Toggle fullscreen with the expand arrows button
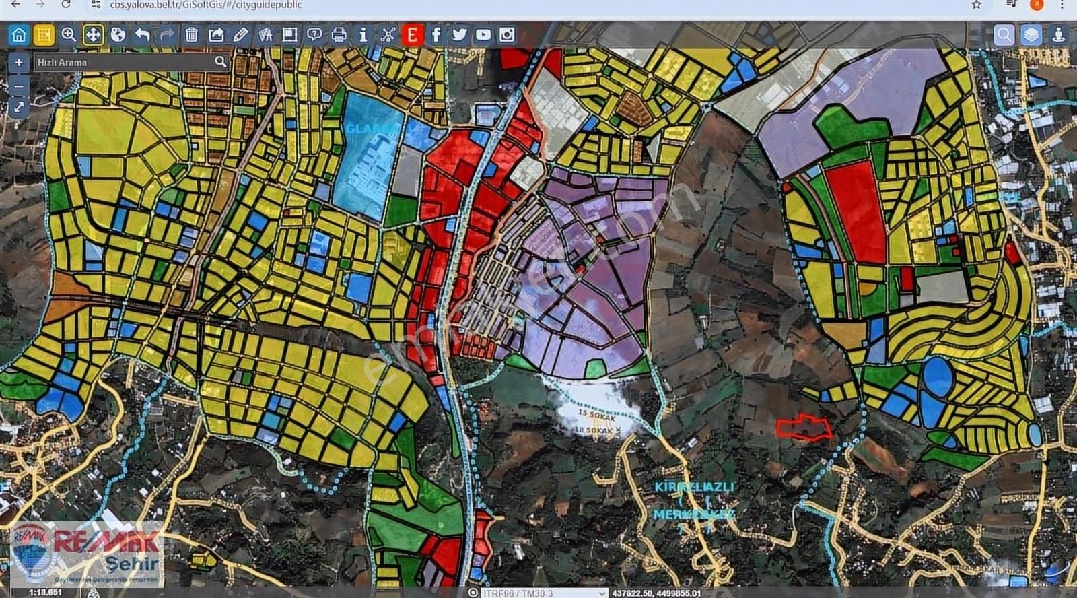The height and width of the screenshot is (598, 1077). [19, 107]
